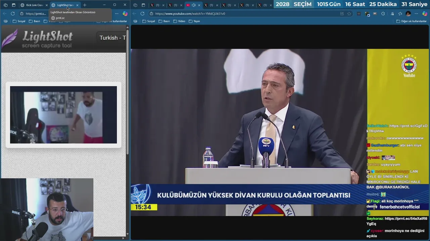Open the equalizer extension icon
Image resolution: width=430 pixels, height=241 pixels.
pos(359,14)
